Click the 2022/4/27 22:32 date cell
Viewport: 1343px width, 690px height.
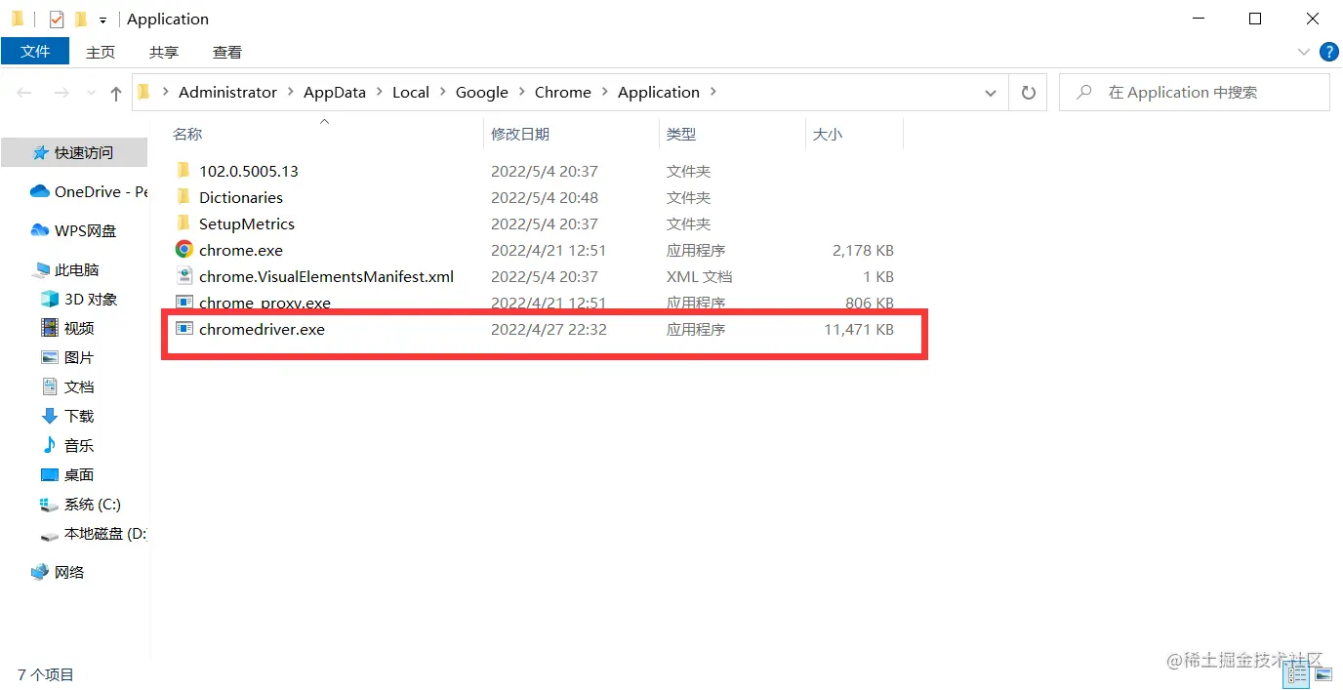pos(549,330)
